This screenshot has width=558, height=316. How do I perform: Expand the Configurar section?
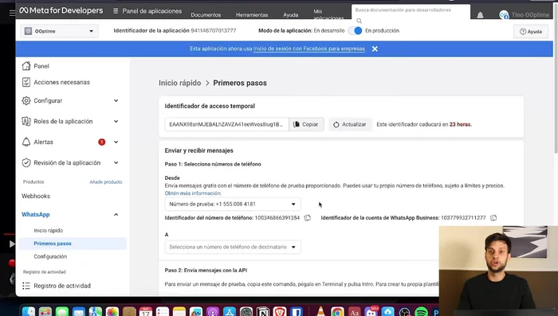(116, 100)
